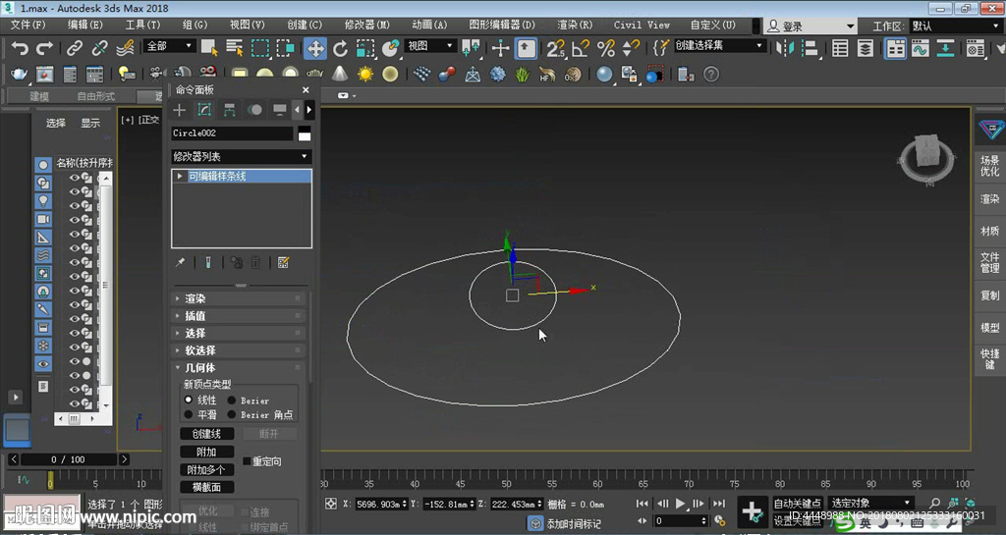This screenshot has height=535, width=1006.
Task: Toggle shapes filter in scene explorer sidebar
Action: (x=43, y=183)
